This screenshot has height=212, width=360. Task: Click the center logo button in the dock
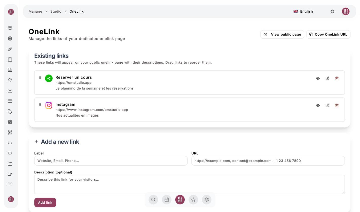pyautogui.click(x=180, y=200)
